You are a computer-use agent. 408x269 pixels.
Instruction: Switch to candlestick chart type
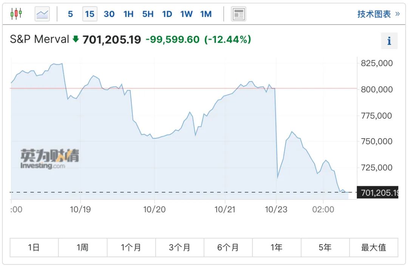[16, 14]
